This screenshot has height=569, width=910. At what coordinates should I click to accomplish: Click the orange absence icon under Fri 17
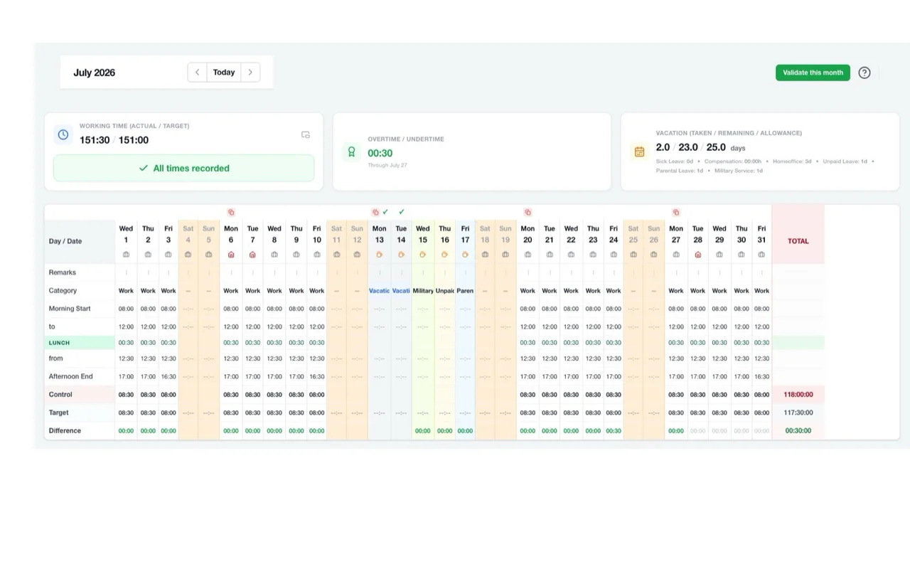coord(465,255)
